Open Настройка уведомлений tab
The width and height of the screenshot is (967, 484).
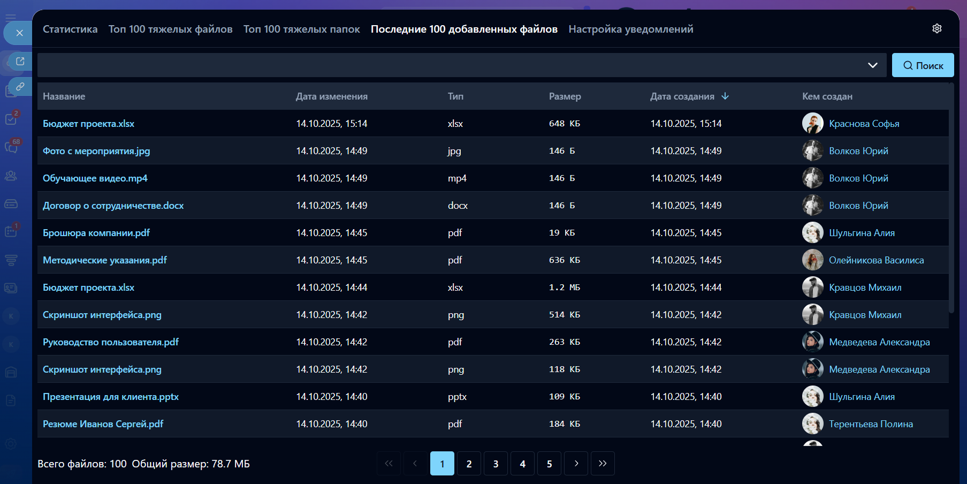(630, 29)
